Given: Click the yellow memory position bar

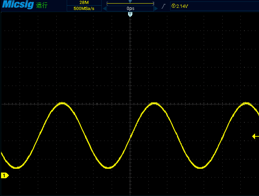Looking at the screenshot, I should [x=130, y=3].
